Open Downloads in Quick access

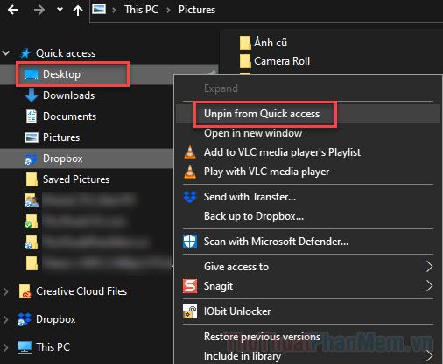pyautogui.click(x=69, y=95)
